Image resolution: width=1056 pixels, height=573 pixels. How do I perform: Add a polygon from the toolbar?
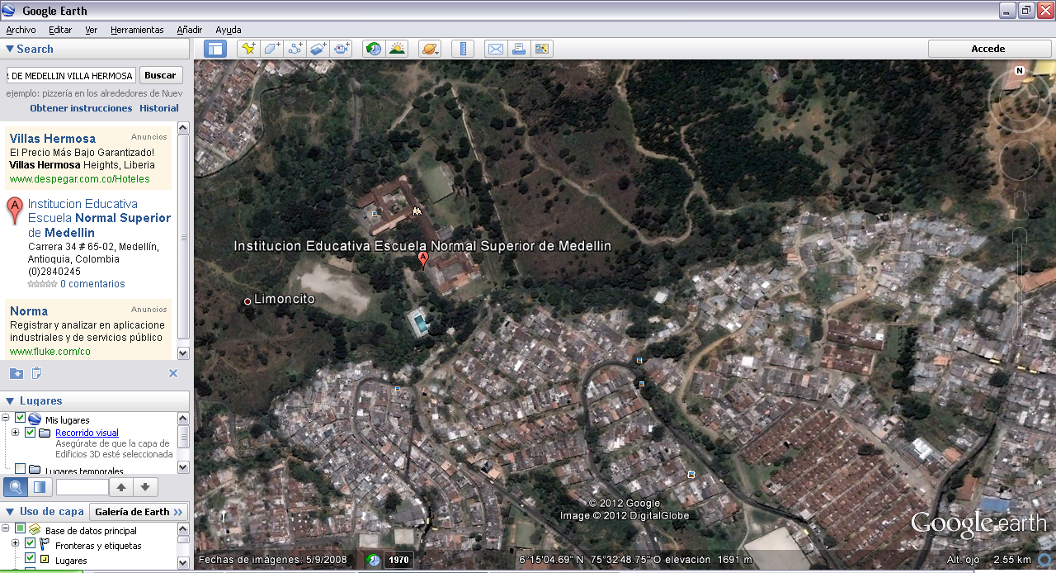(x=271, y=49)
